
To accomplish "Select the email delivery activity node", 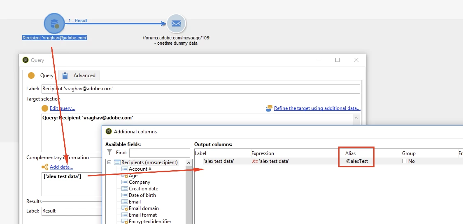I will point(176,24).
